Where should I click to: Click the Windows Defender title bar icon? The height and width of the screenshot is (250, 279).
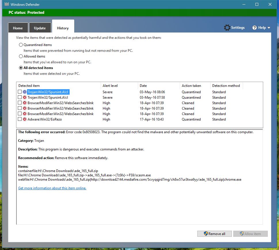(x=7, y=4)
